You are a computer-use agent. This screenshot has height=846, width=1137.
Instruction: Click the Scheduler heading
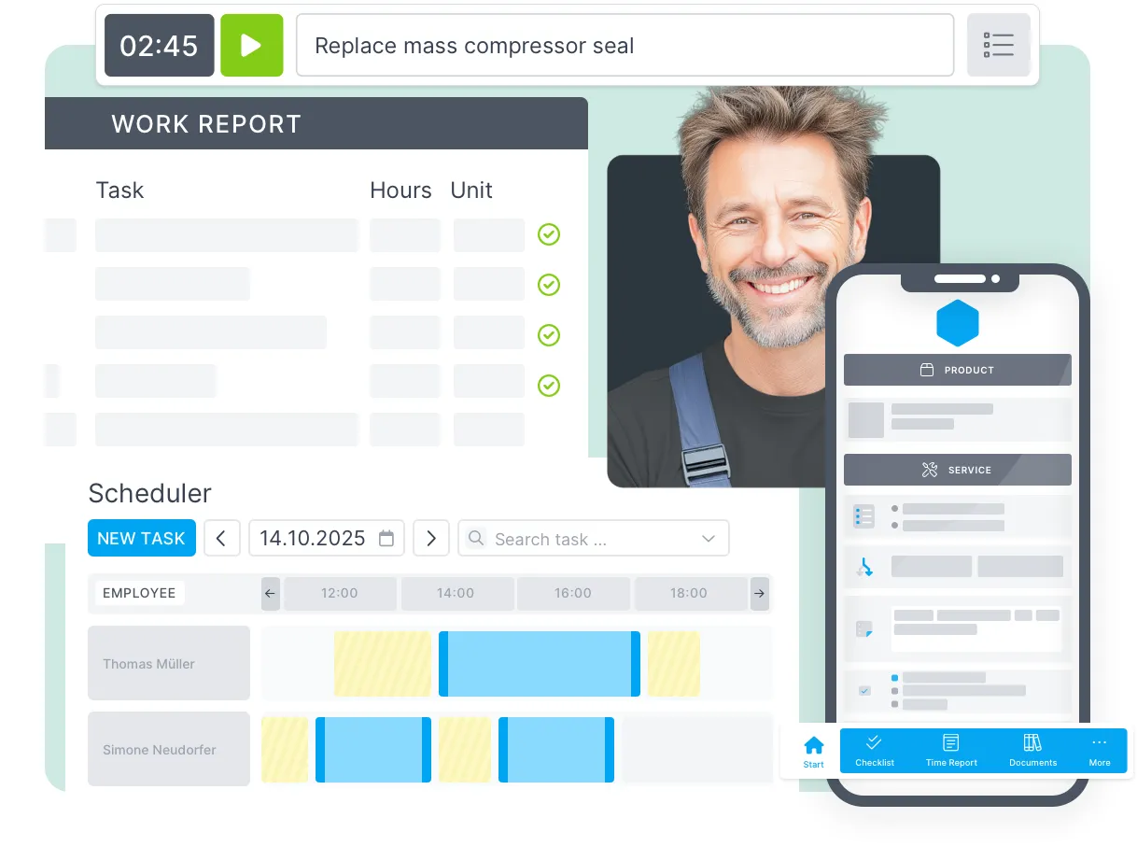(149, 493)
